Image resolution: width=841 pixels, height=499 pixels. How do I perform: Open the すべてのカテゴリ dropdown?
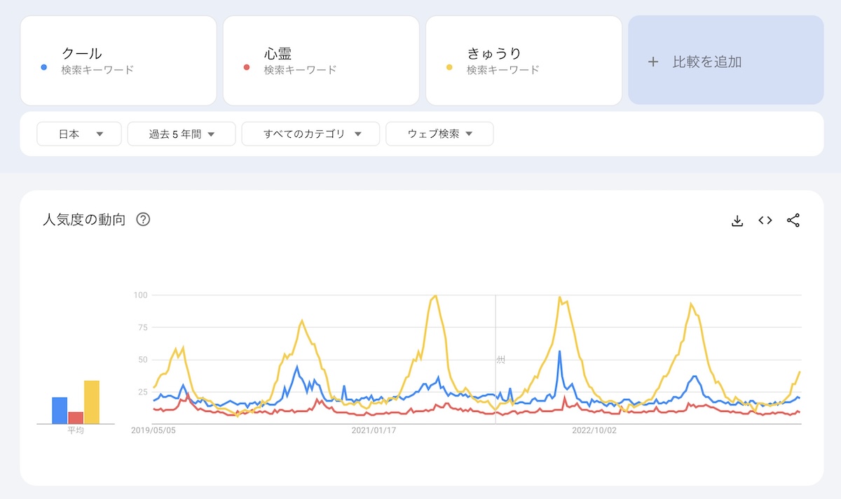coord(310,134)
